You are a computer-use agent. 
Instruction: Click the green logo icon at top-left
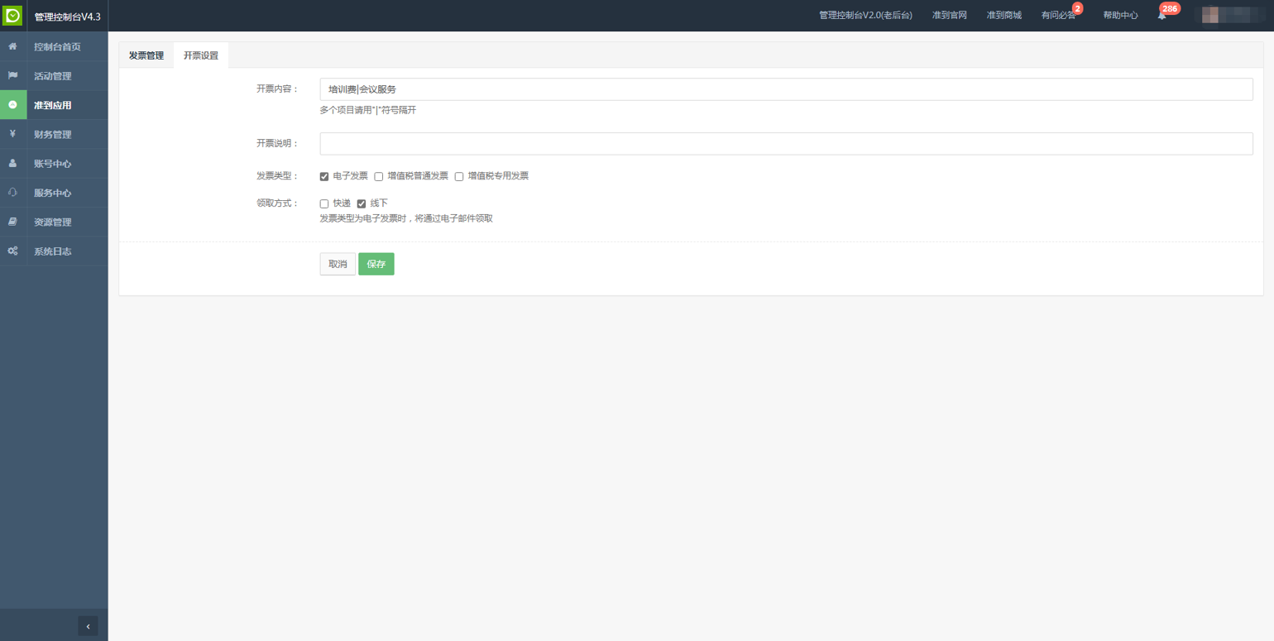click(12, 16)
